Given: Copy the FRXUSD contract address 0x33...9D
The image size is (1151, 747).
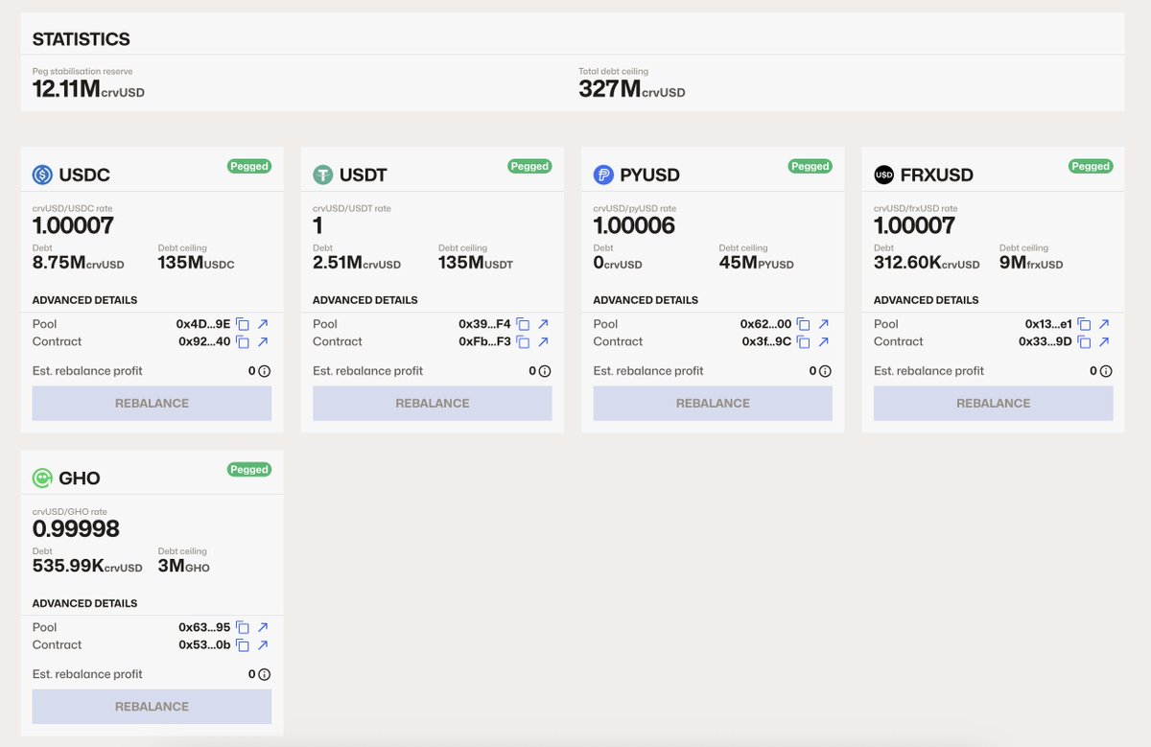Looking at the screenshot, I should 1084,341.
